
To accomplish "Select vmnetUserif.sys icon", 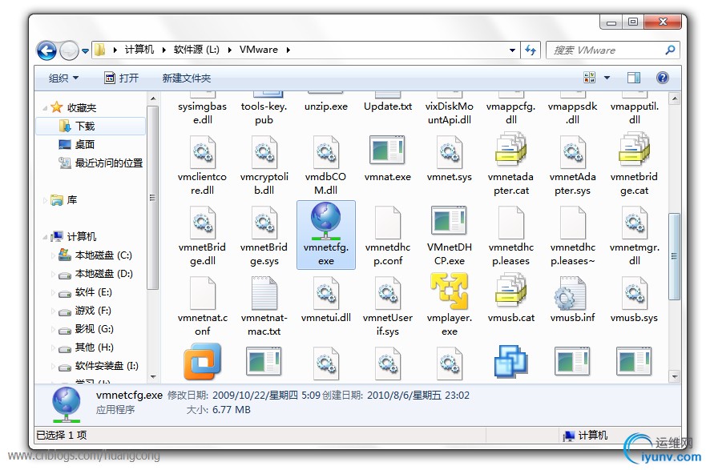I will (387, 293).
